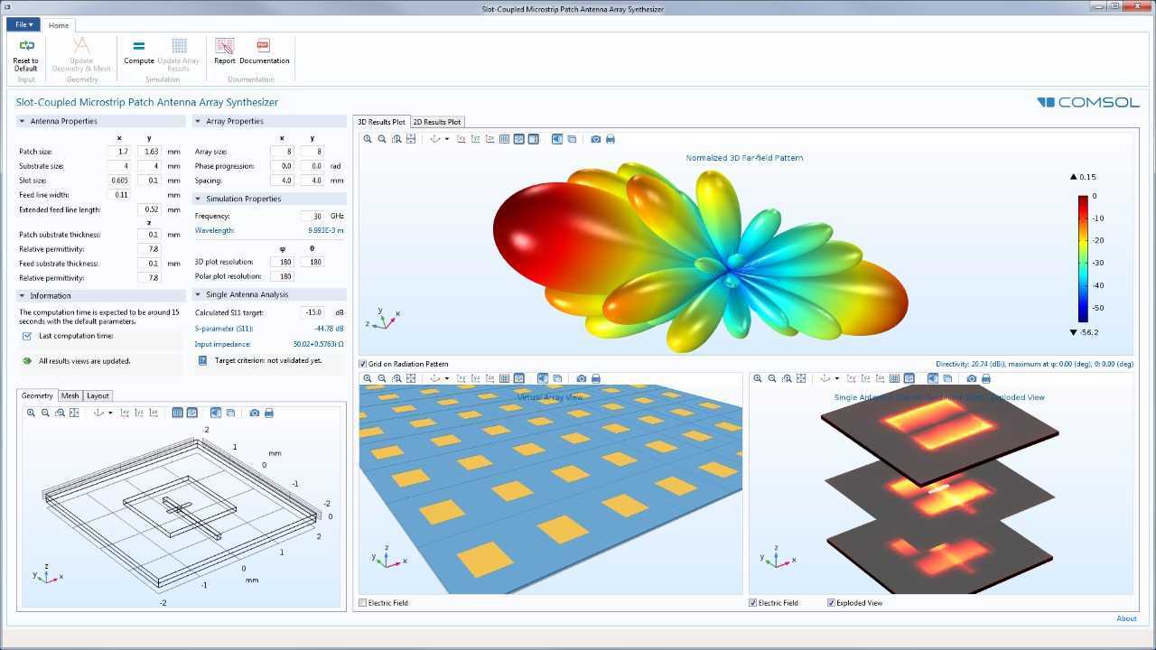Collapse the Simulation Properties section
Viewport: 1156px width, 650px height.
[x=199, y=198]
